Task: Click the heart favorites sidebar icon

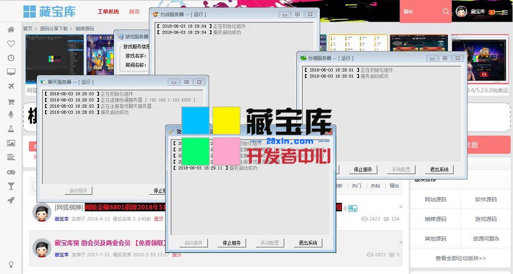Action: (10, 44)
